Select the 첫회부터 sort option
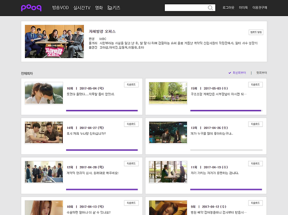 click(x=262, y=73)
